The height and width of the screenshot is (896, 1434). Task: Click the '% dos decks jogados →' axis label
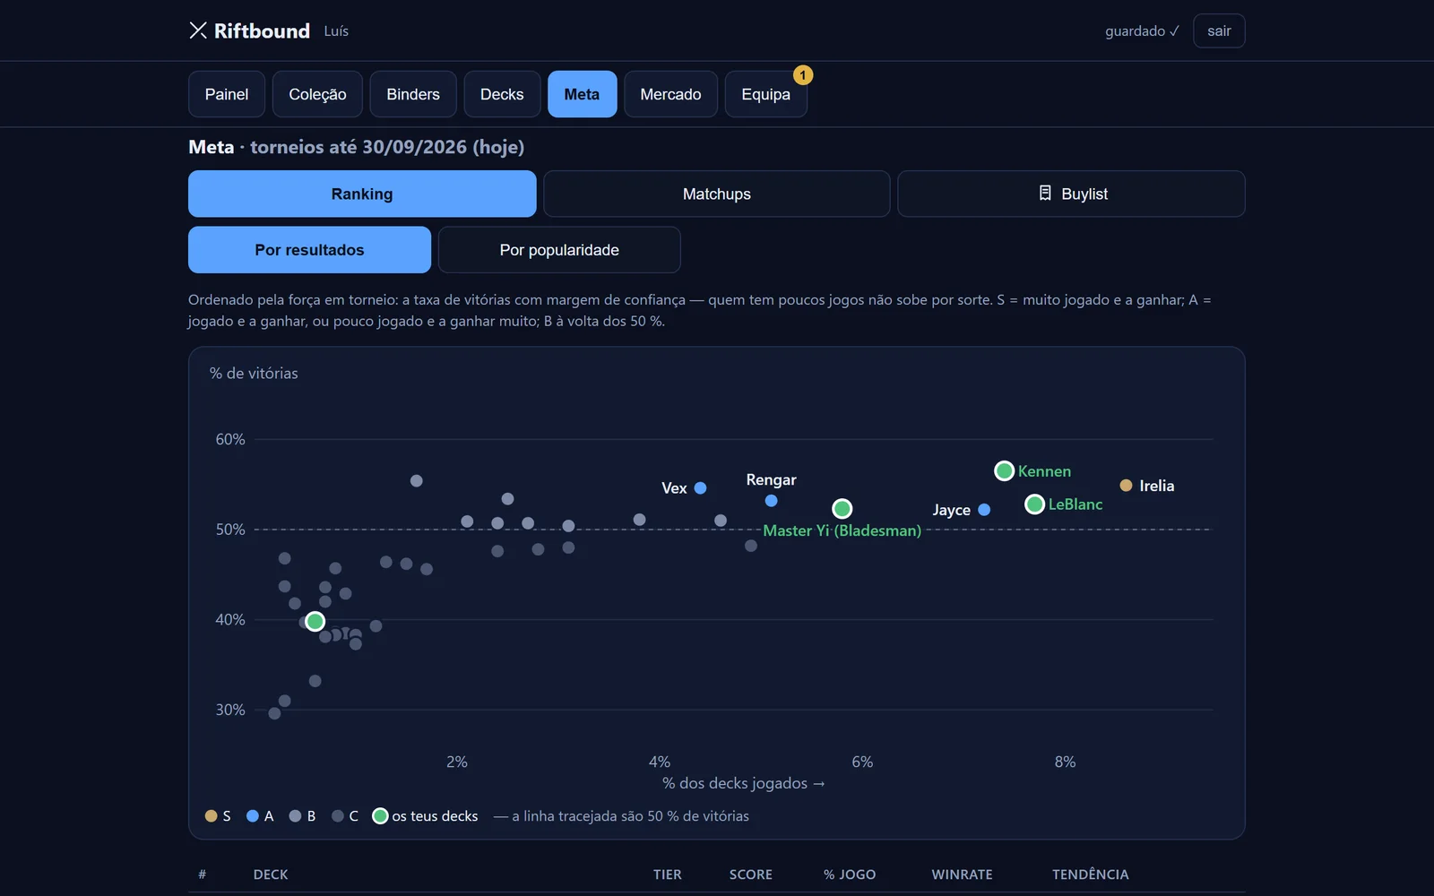743,783
